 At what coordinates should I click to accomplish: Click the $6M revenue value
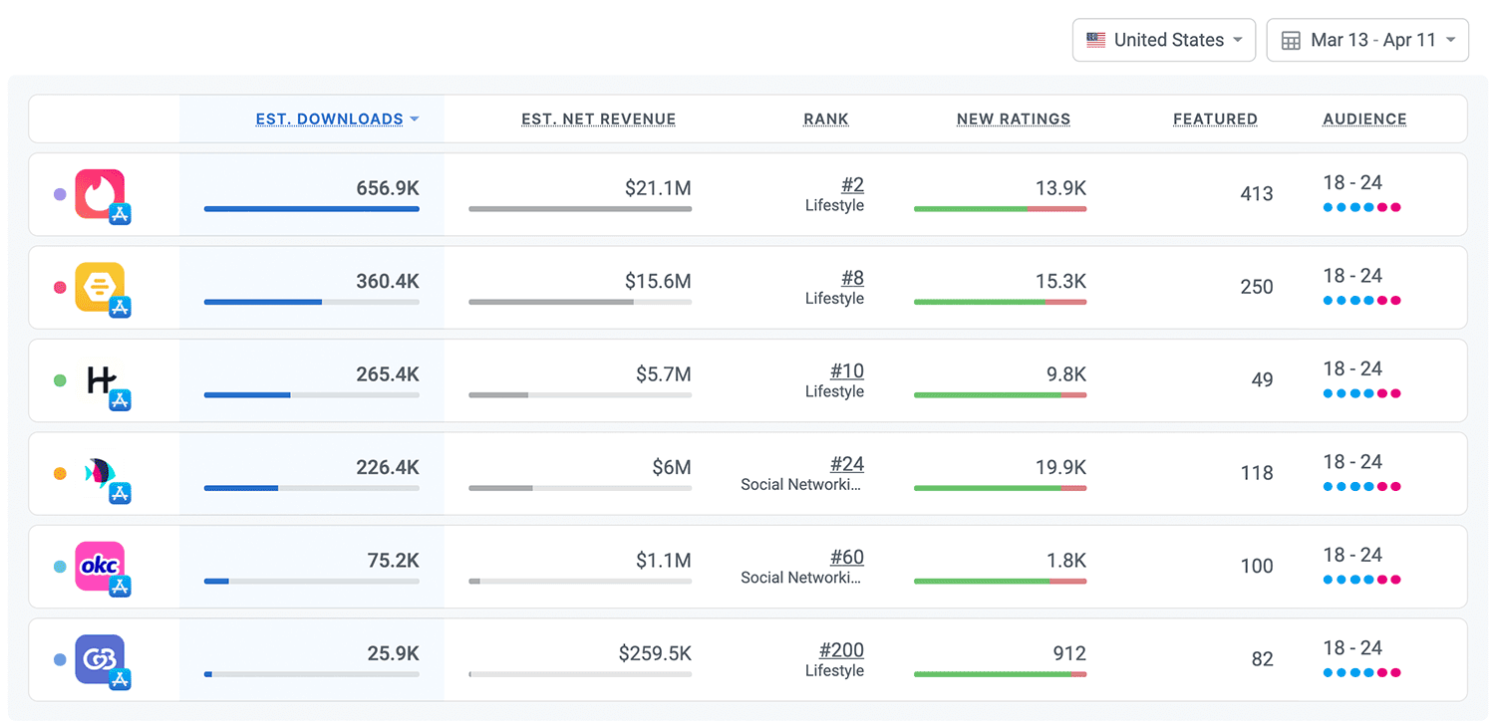tap(672, 467)
